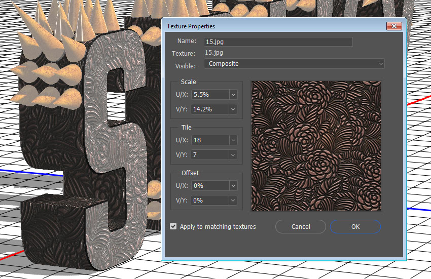431x279 pixels.
Task: Open the Visible Composite dropdown
Action: [x=294, y=64]
